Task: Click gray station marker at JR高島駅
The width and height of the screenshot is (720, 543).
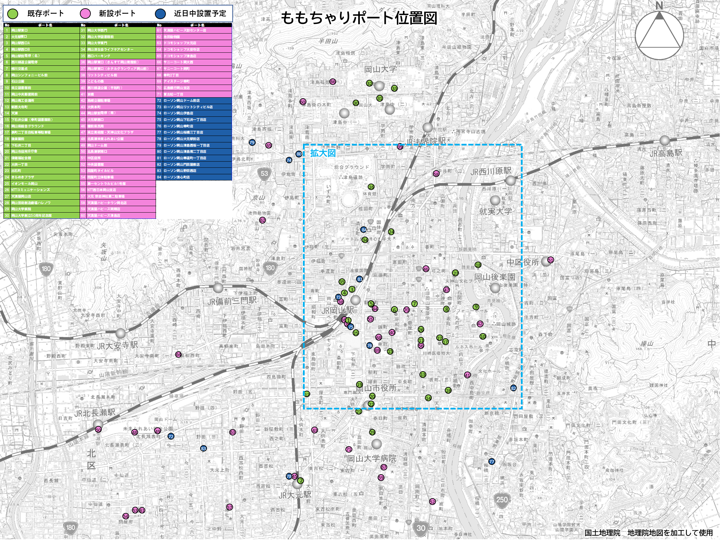Action: 664,140
